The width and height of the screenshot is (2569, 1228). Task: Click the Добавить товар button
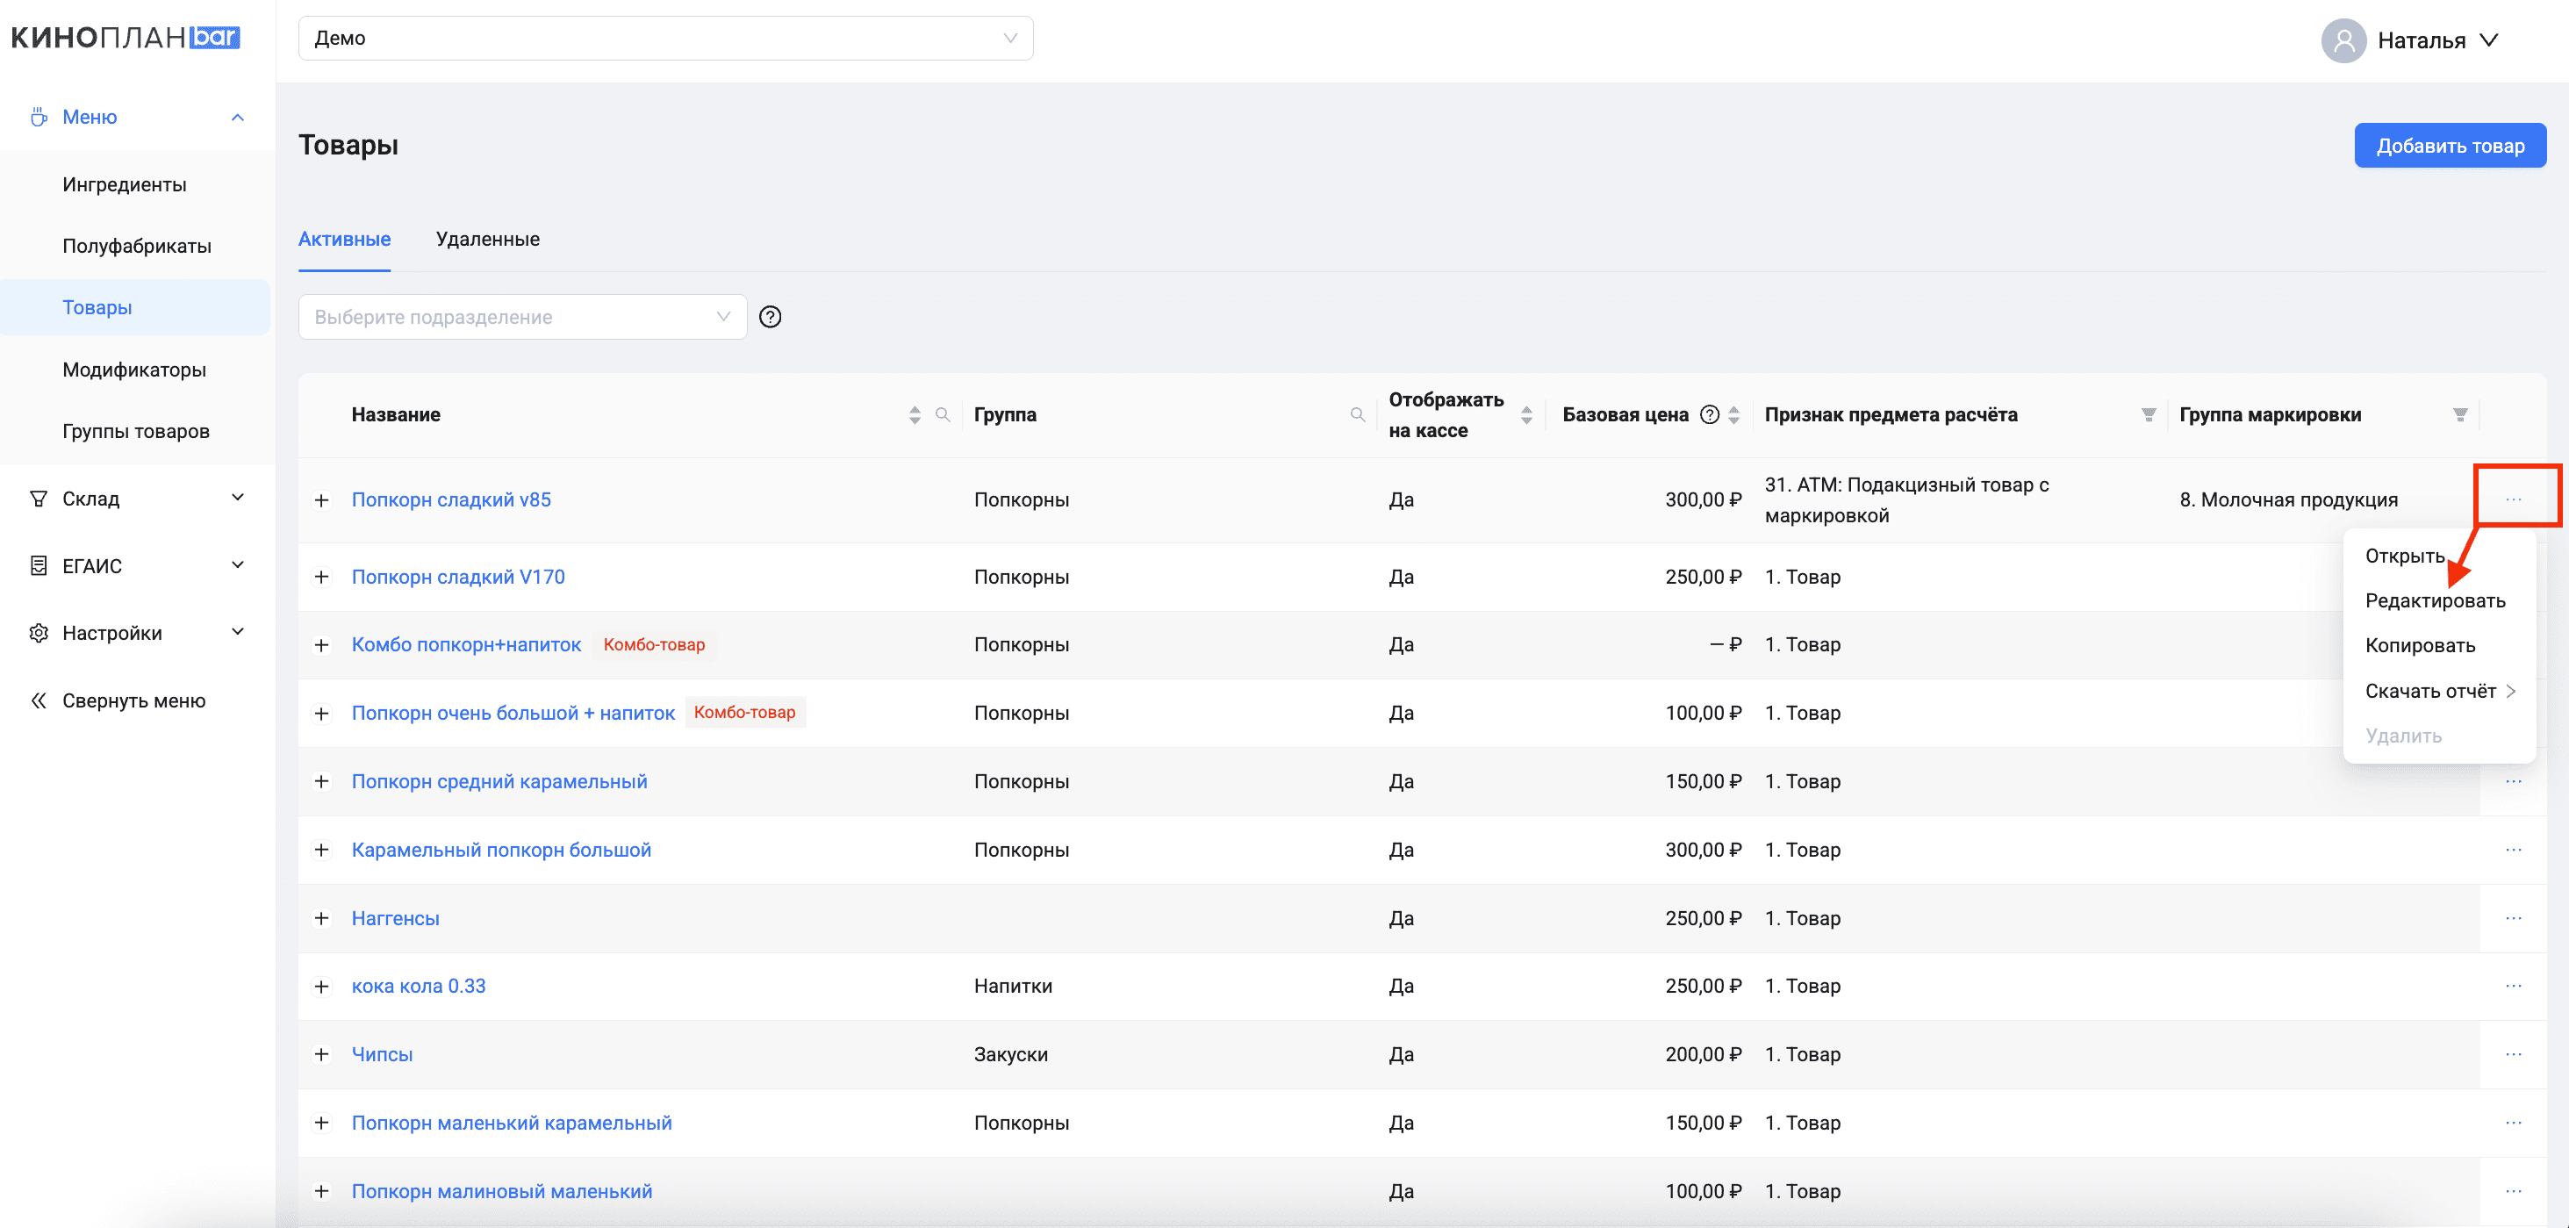[2451, 146]
